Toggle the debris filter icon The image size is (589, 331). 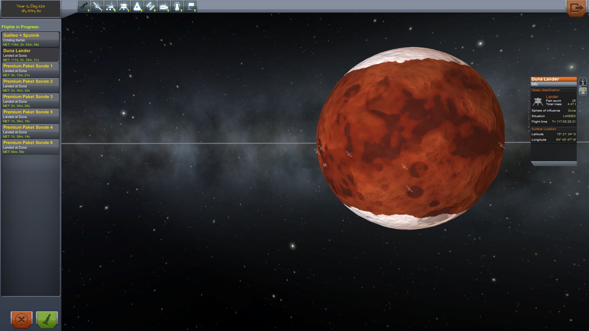click(84, 6)
